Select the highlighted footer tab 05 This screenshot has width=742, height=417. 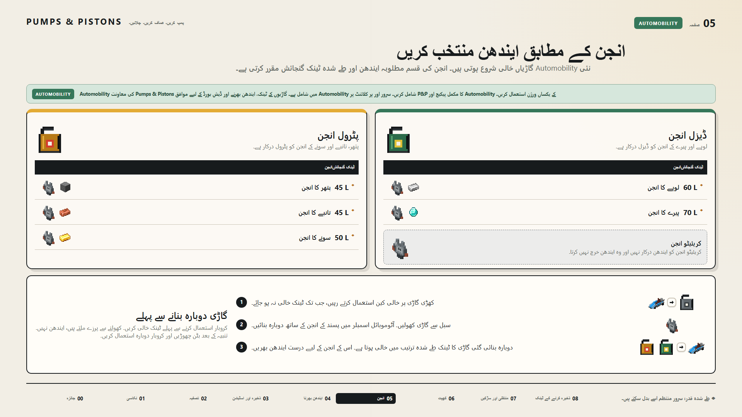[366, 398]
